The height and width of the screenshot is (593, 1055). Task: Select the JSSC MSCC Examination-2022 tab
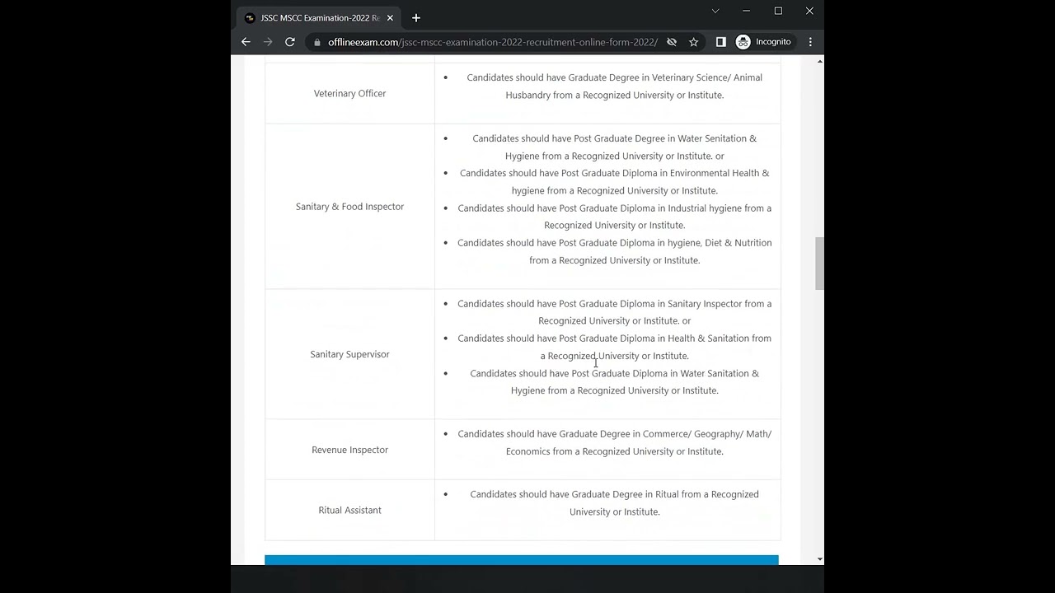click(x=319, y=18)
